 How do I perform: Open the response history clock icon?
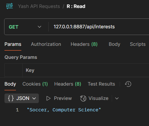128,84
